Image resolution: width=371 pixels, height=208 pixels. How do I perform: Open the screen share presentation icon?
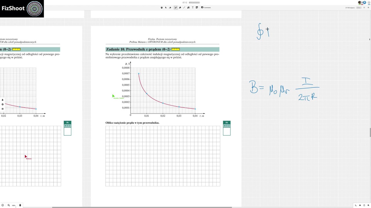tap(360, 205)
